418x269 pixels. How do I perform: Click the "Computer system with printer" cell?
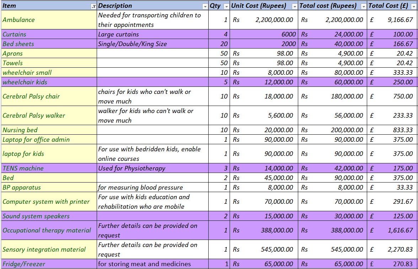tap(49, 201)
